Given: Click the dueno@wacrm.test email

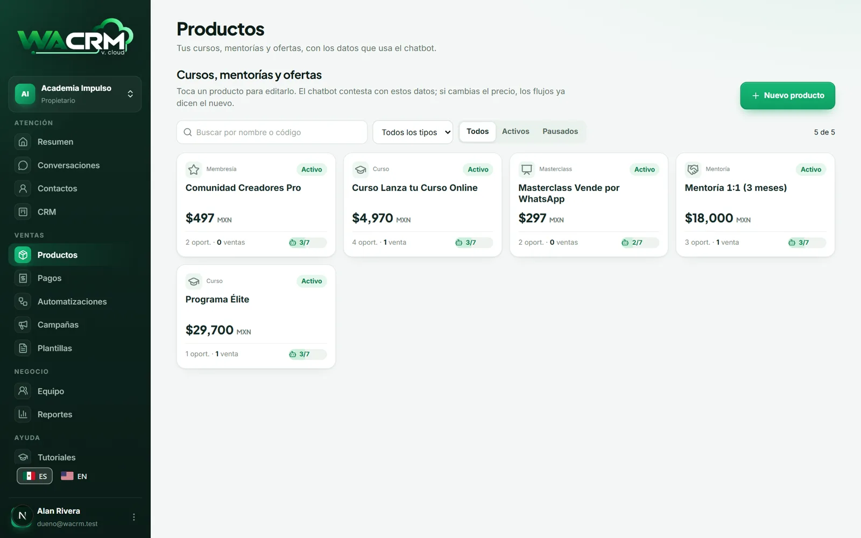Looking at the screenshot, I should click(67, 524).
